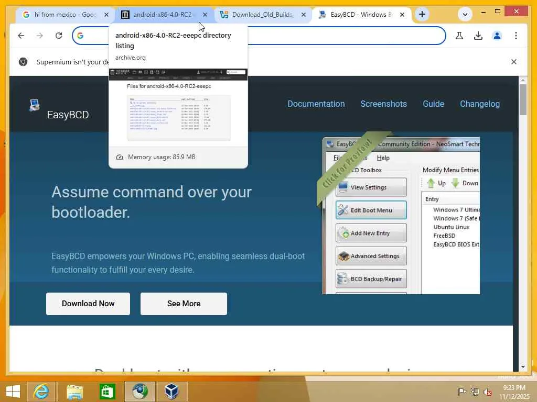Focus the address bar field
This screenshot has width=537, height=402.
click(x=259, y=36)
